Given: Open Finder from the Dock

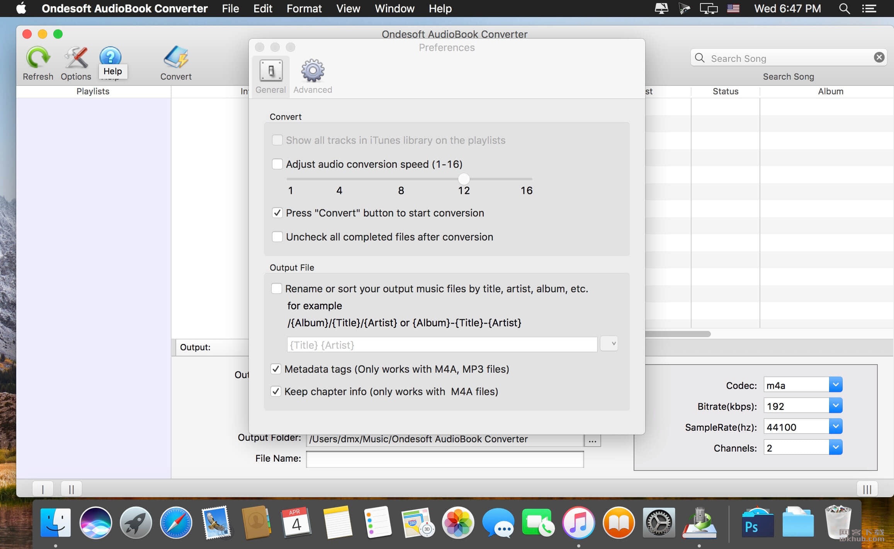Looking at the screenshot, I should 56,523.
